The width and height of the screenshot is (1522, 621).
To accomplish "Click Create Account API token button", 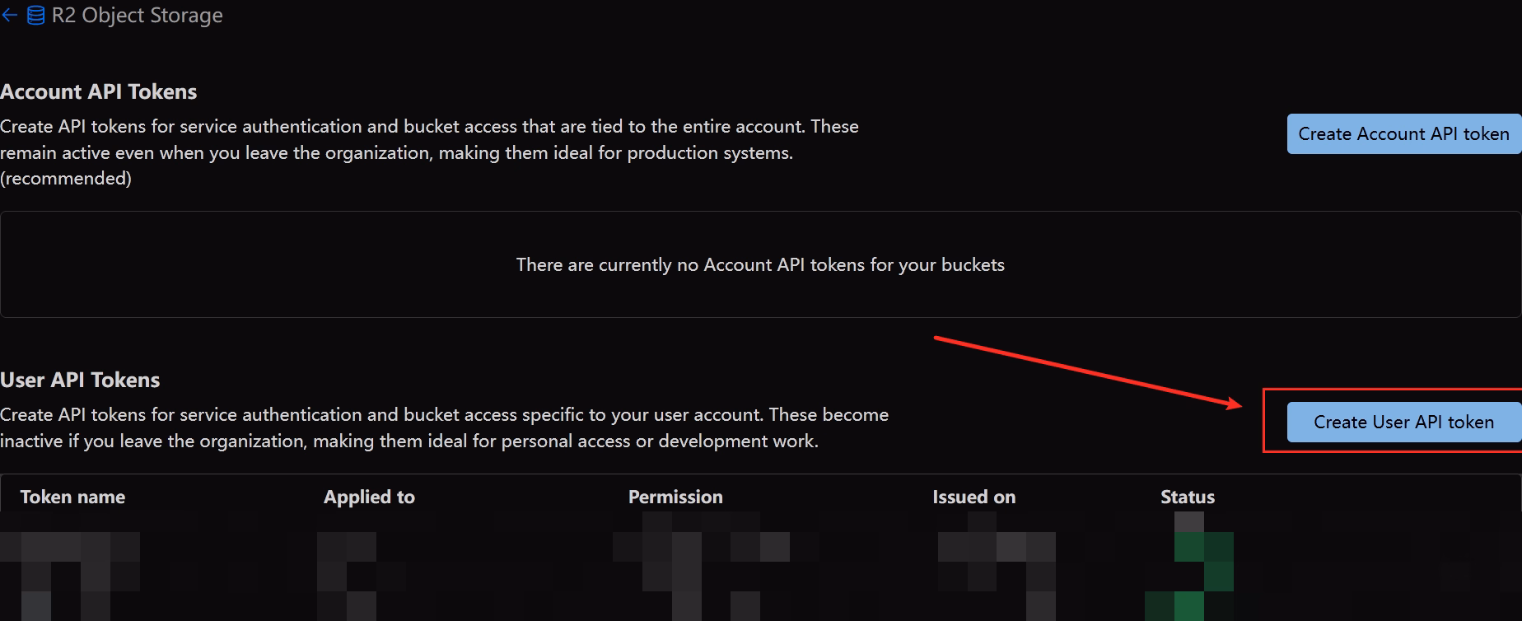I will pyautogui.click(x=1403, y=133).
